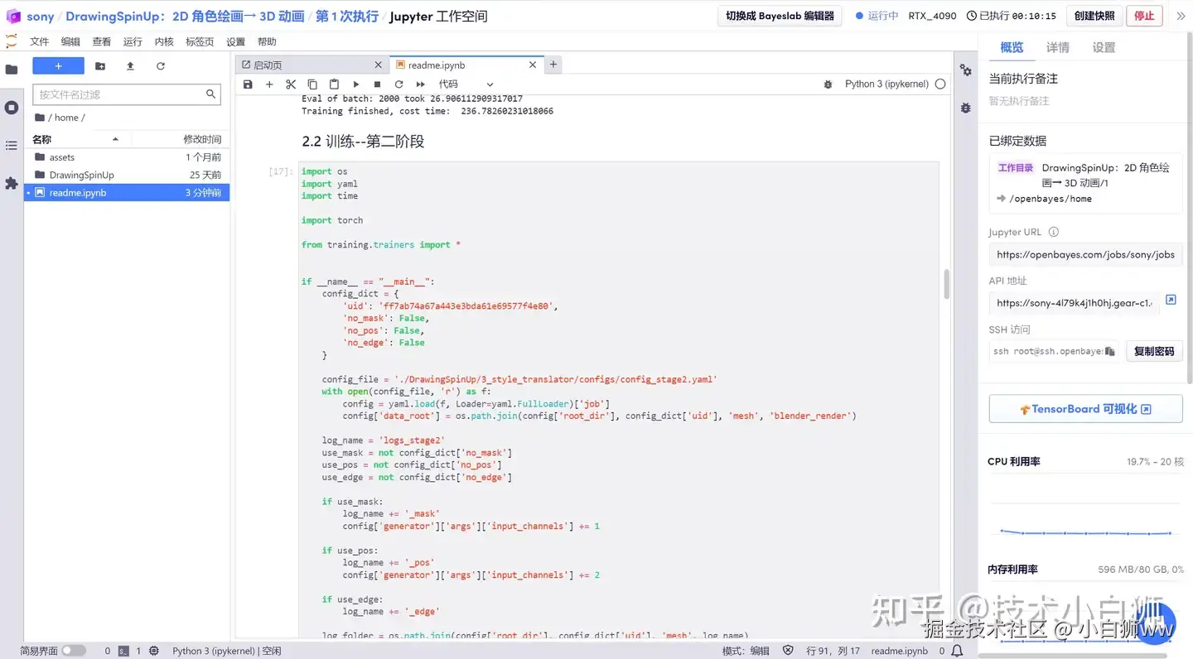The image size is (1193, 659).
Task: Open the file browser sidebar icon
Action: 12,70
